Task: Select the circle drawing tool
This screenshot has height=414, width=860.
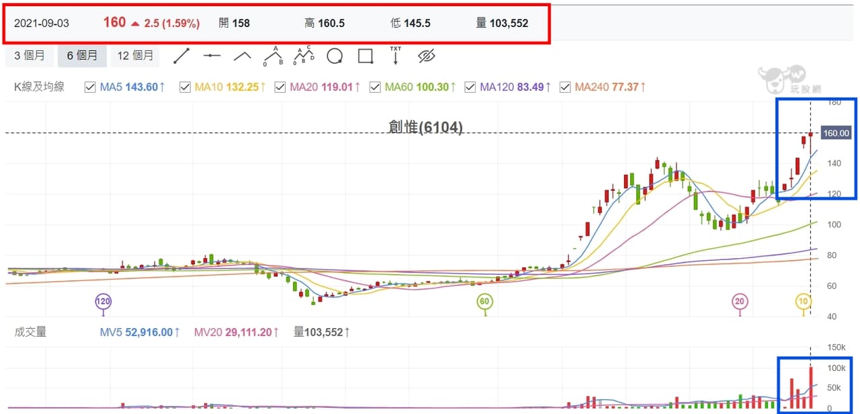Action: point(335,56)
